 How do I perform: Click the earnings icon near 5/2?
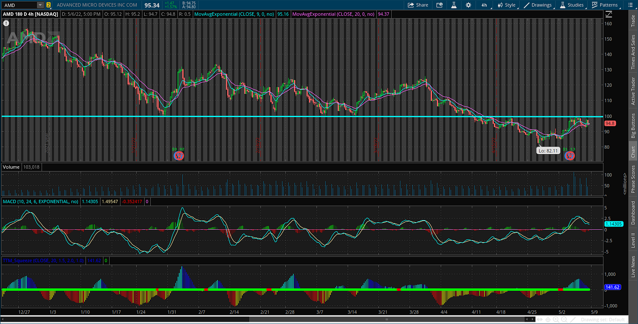pos(569,156)
